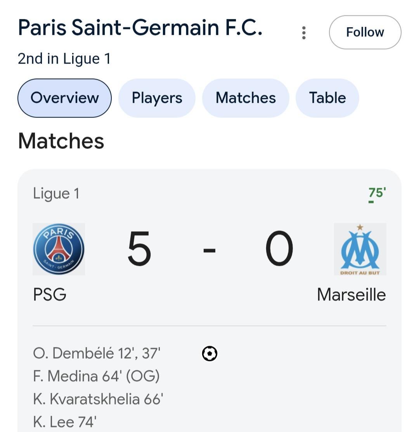Open the three-dot more options menu
Viewport: 419px width, 432px height.
click(x=304, y=33)
